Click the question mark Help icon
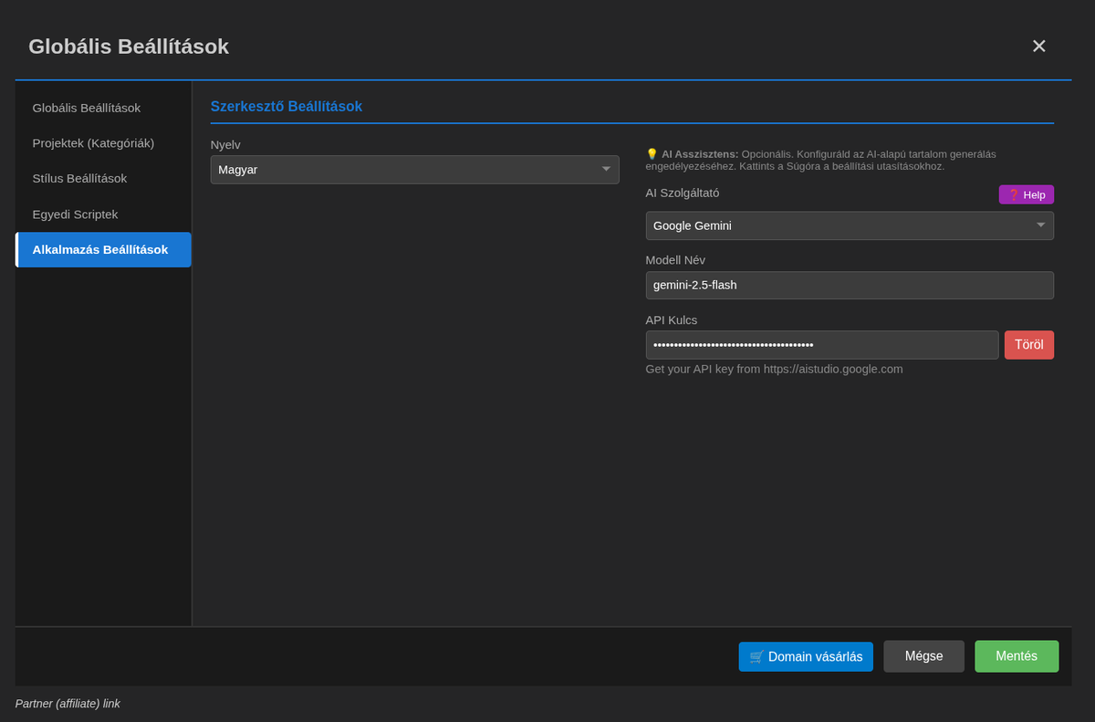 [1013, 194]
